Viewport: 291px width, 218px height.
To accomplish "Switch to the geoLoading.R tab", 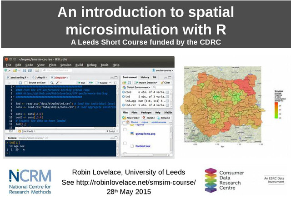I will 18,78.
